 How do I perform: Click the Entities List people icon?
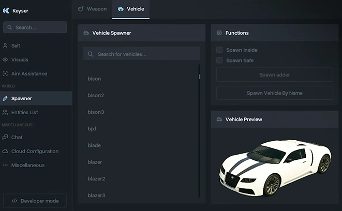point(5,112)
